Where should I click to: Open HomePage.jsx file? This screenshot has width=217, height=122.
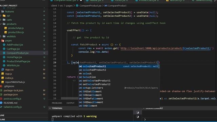click(14, 57)
